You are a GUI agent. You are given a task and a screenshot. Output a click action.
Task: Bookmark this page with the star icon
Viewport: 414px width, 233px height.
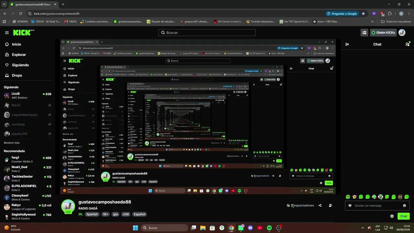pos(363,14)
